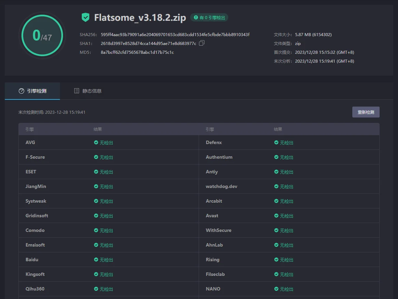Click the green check icon in Baidu row

(x=96, y=260)
